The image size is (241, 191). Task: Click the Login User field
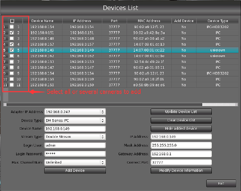(75, 145)
